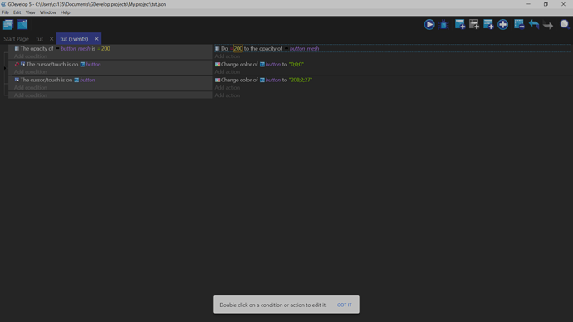Open the View menu
The width and height of the screenshot is (573, 322).
tap(31, 12)
